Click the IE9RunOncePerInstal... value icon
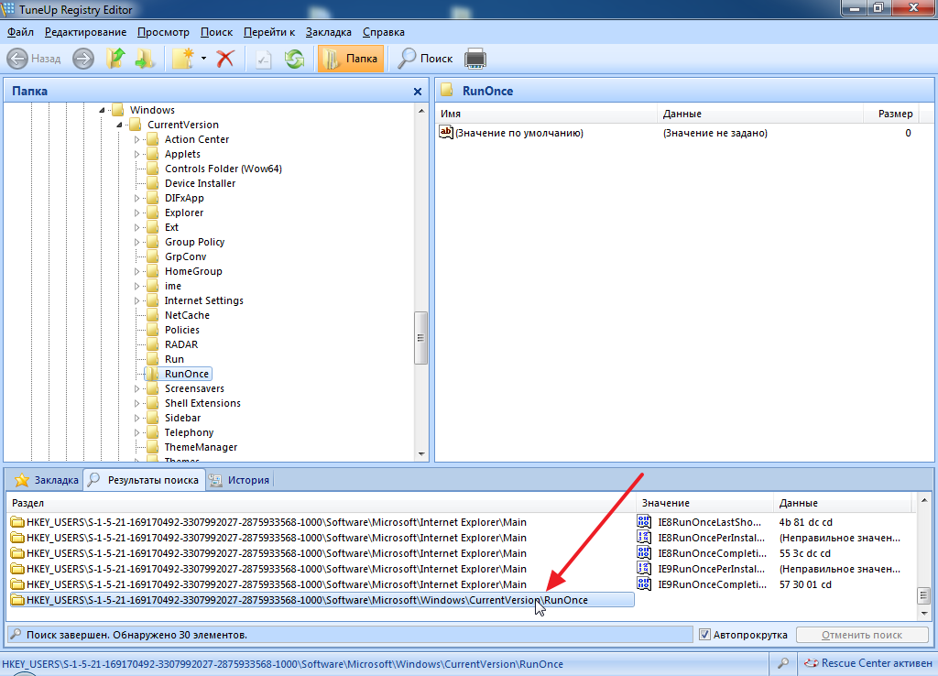 tap(644, 569)
